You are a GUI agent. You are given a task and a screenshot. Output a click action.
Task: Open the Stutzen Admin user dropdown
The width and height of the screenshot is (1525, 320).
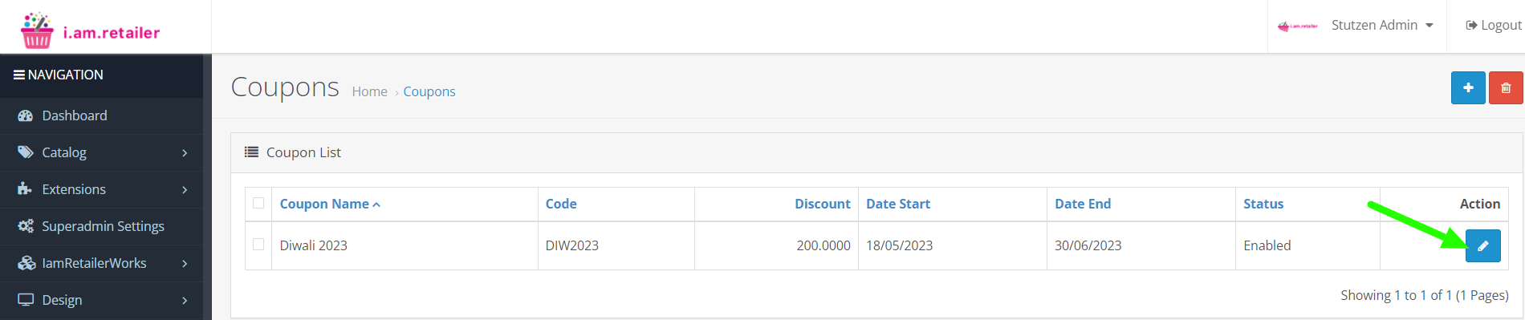pos(1357,26)
